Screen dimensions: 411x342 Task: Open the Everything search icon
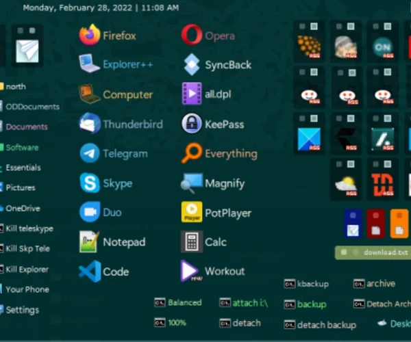(x=192, y=153)
